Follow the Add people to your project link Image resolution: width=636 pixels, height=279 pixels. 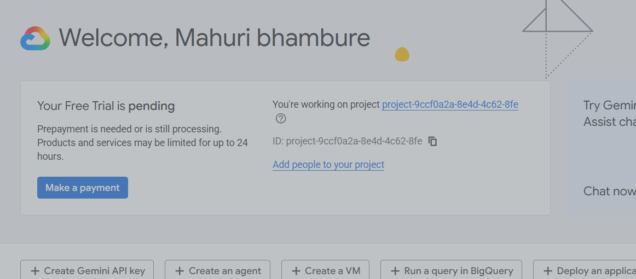click(x=328, y=165)
